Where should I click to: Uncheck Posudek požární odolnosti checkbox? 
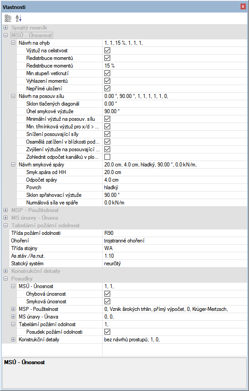[x=107, y=332]
